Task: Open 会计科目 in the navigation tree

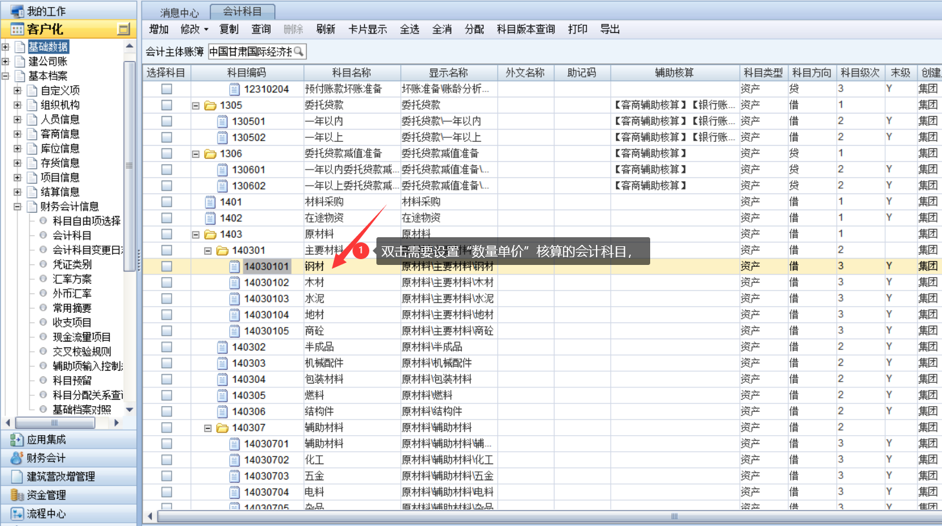Action: (72, 235)
